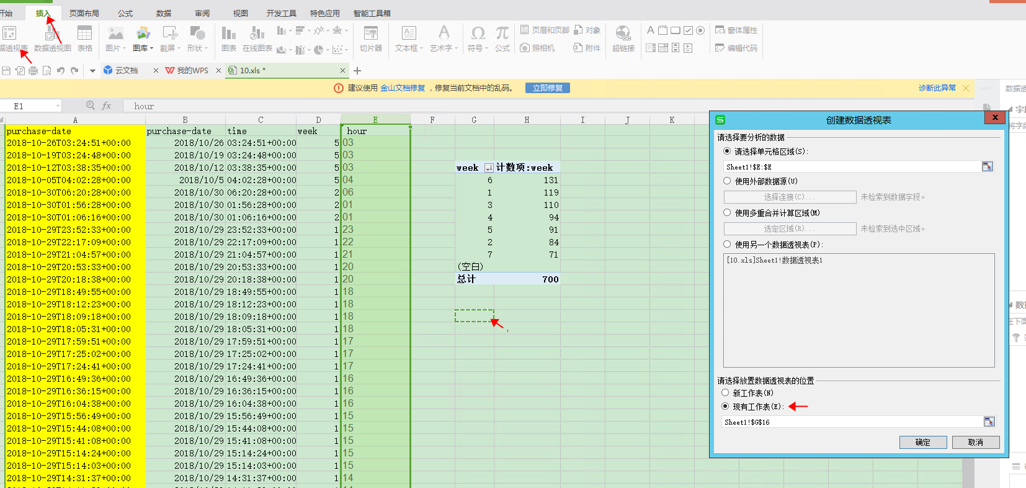Image resolution: width=1026 pixels, height=488 pixels.
Task: Click the diagnose this exception link
Action: tap(937, 88)
